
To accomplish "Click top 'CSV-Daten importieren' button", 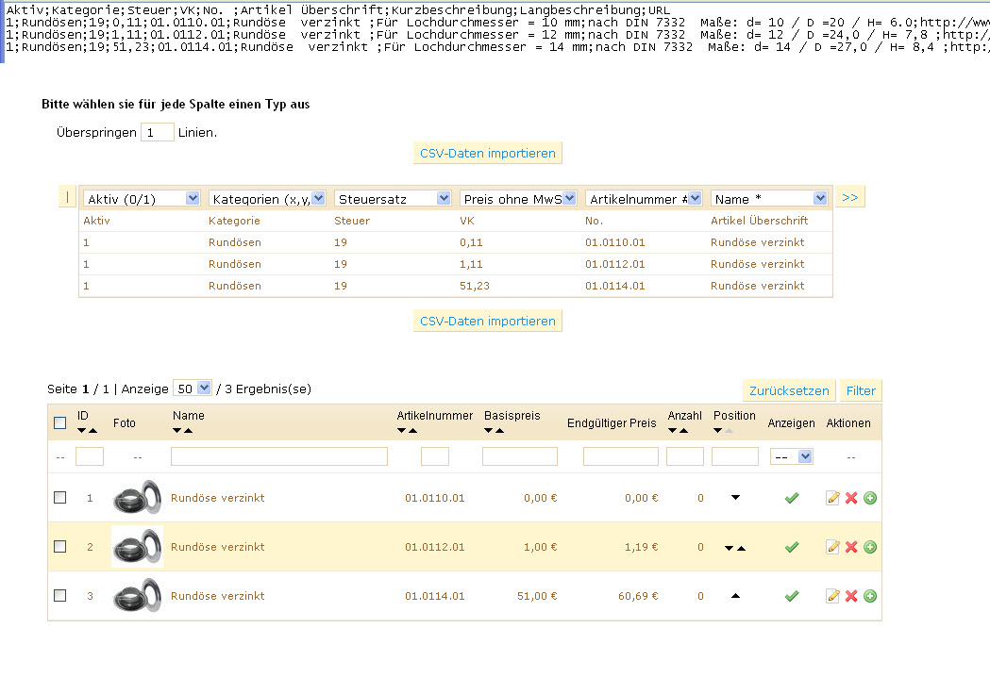I will (x=487, y=153).
